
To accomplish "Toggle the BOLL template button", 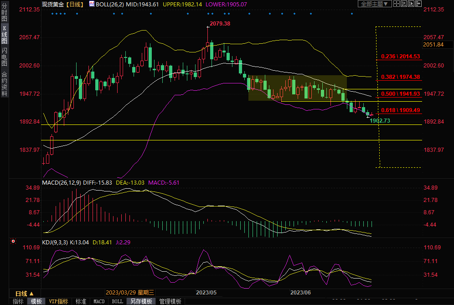I will (x=118, y=301).
